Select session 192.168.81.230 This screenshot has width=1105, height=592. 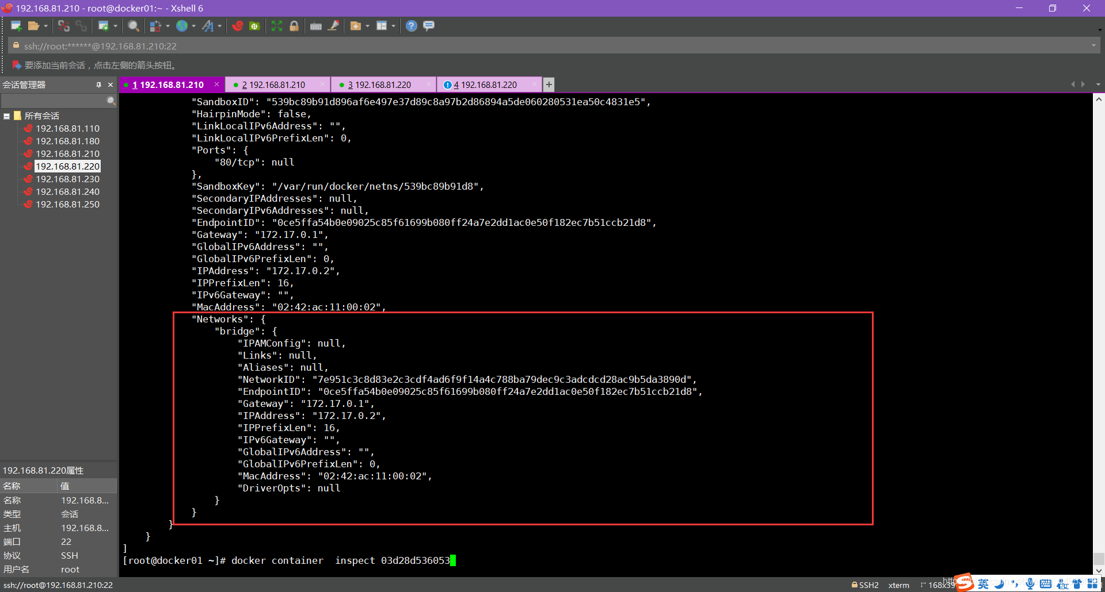click(67, 179)
